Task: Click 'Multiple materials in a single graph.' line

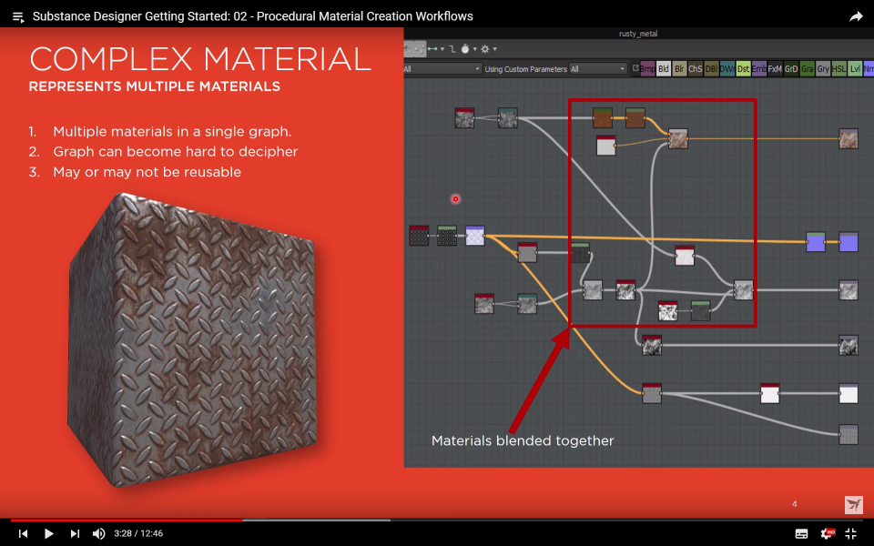Action: tap(172, 131)
